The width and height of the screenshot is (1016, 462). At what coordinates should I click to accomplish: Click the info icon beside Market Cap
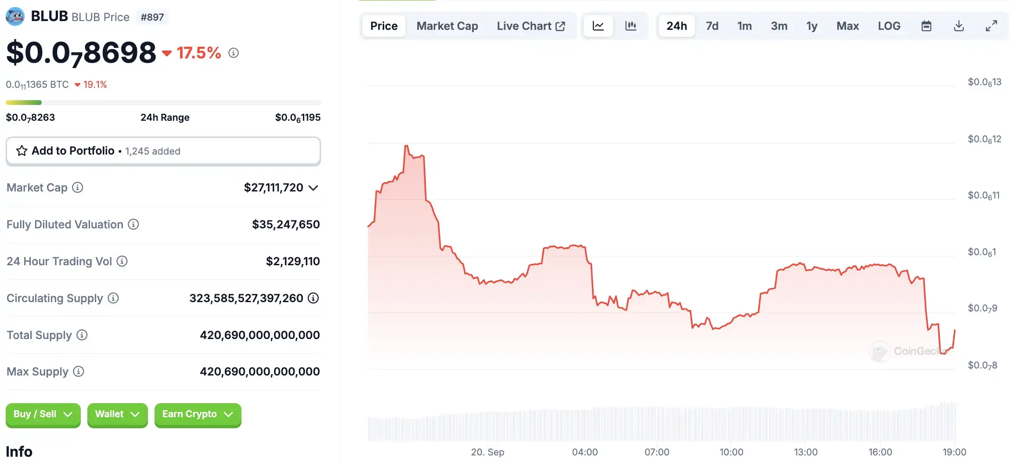[78, 188]
